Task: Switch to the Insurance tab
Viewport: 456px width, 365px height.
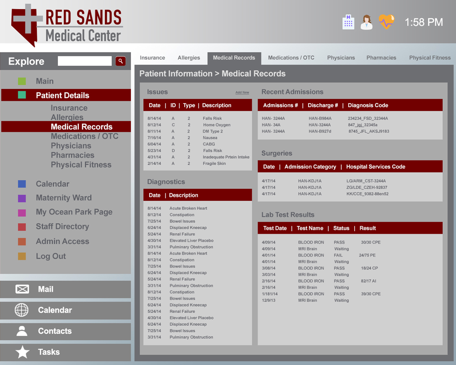Action: coord(152,58)
